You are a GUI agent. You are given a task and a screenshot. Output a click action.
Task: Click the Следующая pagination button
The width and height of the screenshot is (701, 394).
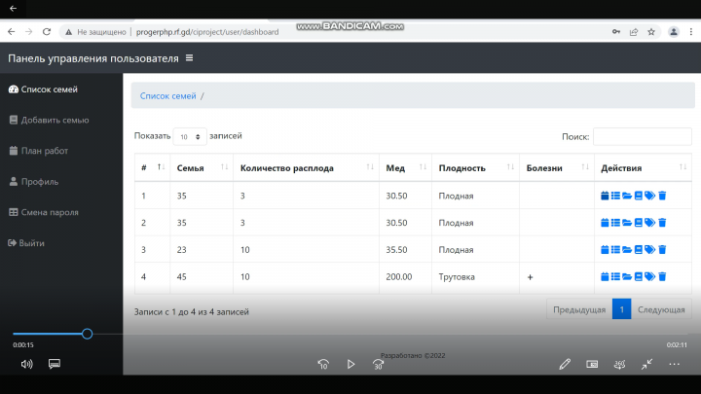pos(661,309)
